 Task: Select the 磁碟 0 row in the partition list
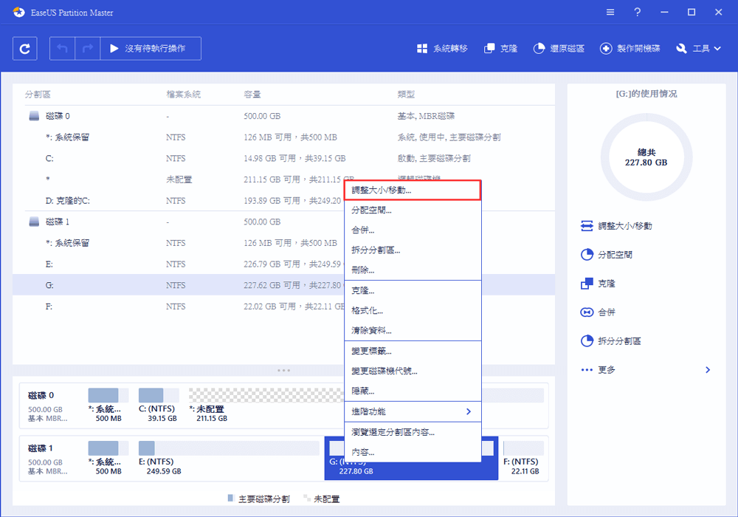pyautogui.click(x=284, y=116)
